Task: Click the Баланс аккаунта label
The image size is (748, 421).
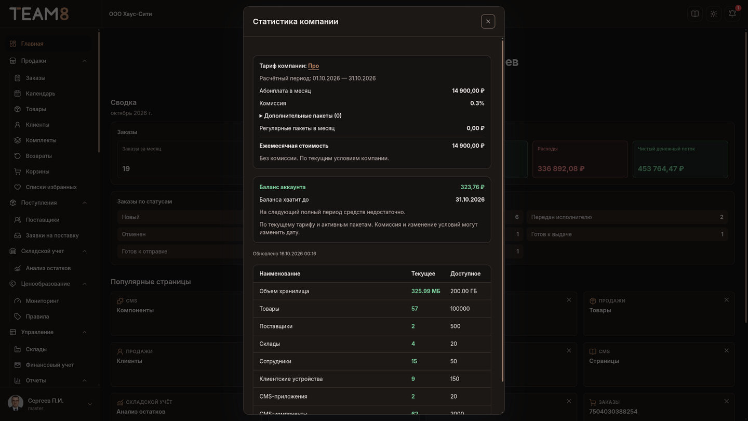Action: (x=283, y=187)
